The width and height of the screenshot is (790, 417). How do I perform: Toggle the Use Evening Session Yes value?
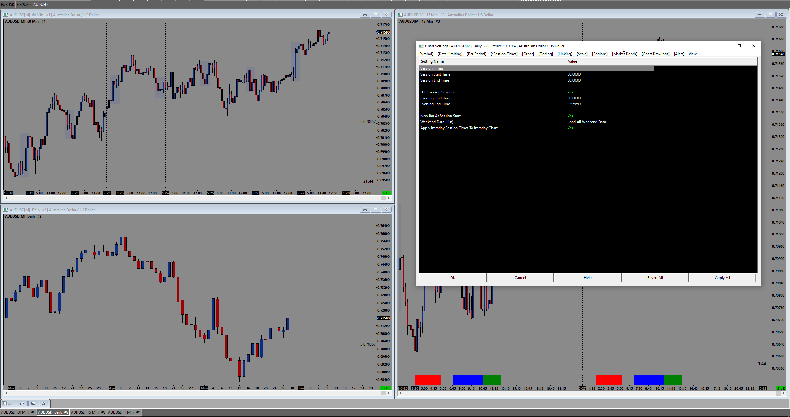pos(570,92)
